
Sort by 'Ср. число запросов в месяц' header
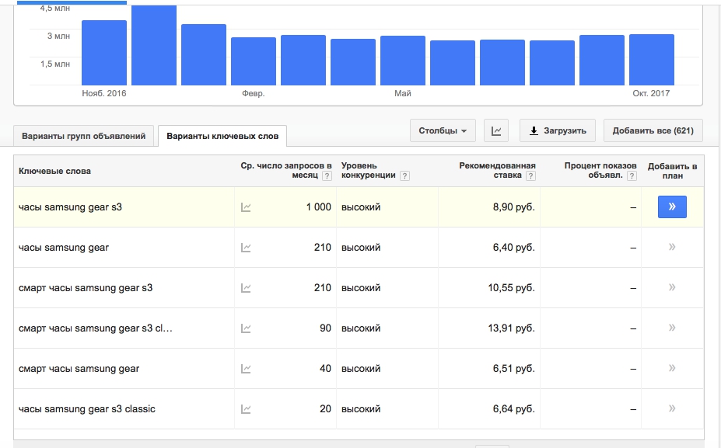click(x=286, y=170)
